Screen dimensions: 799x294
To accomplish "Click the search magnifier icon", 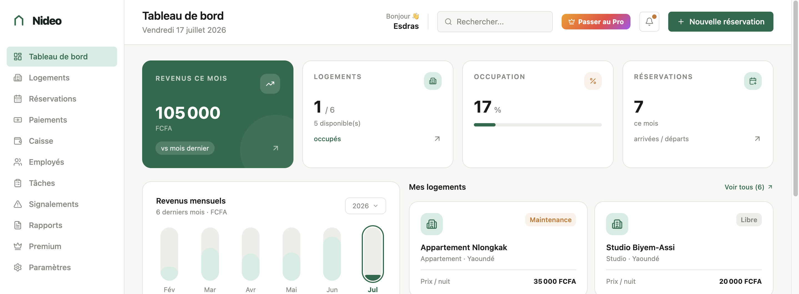I will [448, 22].
